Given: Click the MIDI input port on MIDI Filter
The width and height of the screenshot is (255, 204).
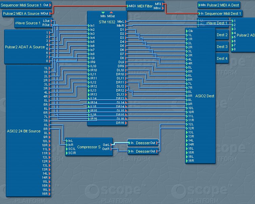Looking at the screenshot, I should (x=127, y=6).
